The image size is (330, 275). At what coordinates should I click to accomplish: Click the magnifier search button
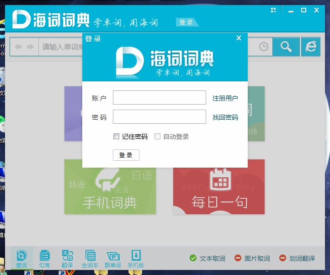[286, 47]
